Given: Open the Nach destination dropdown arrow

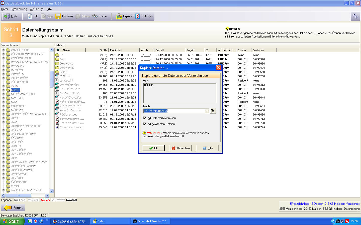Looking at the screenshot, I should click(207, 111).
